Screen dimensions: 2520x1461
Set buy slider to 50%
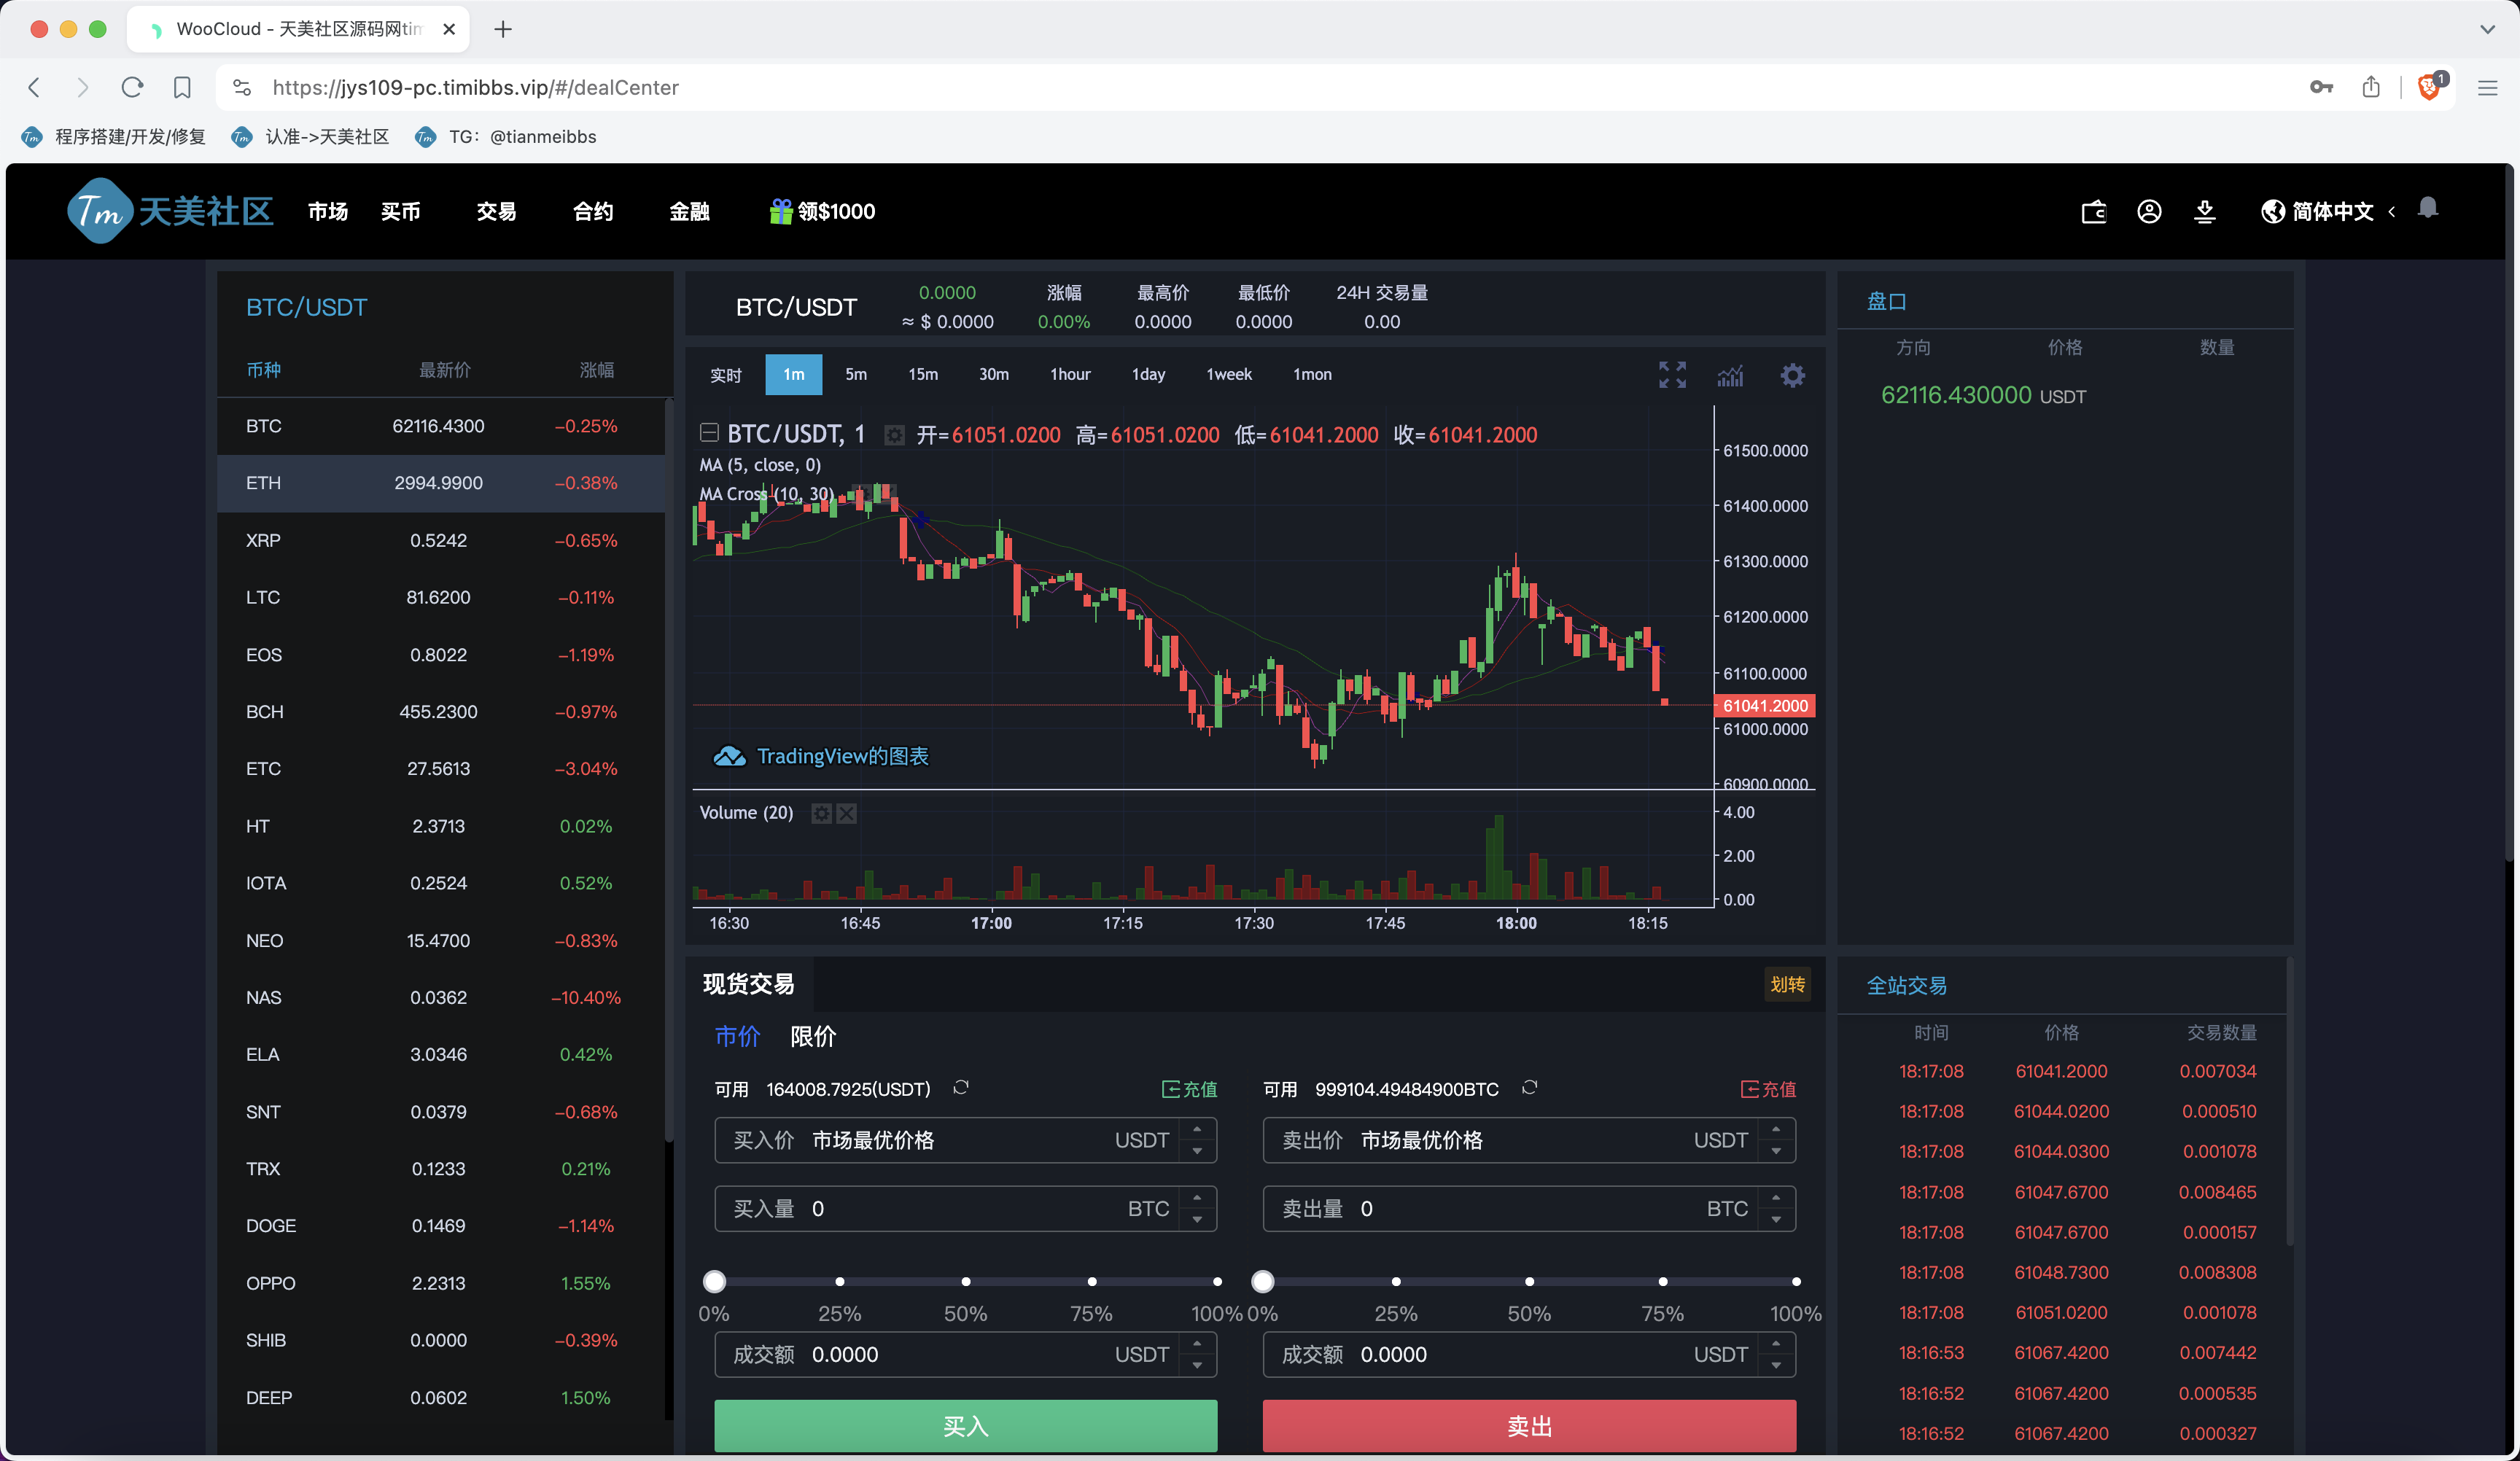965,1281
